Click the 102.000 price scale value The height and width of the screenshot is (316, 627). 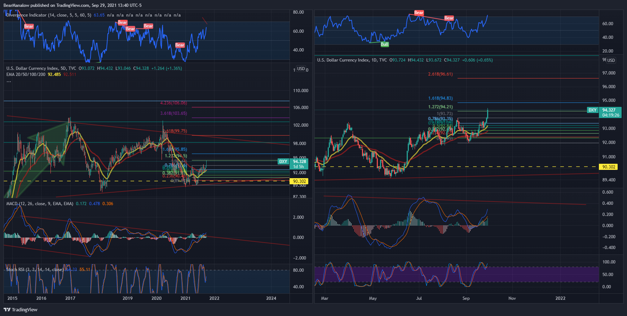click(x=301, y=125)
